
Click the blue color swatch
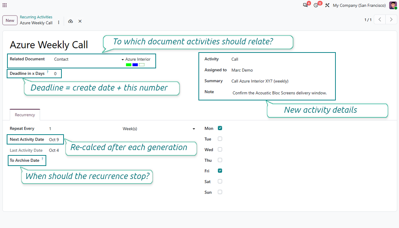pyautogui.click(x=135, y=65)
